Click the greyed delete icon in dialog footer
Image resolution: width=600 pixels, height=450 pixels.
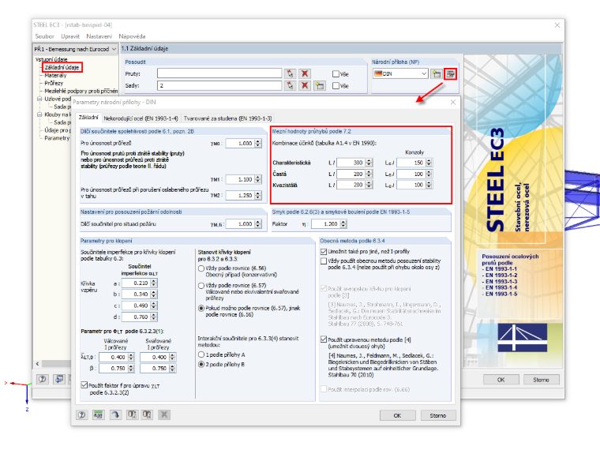coord(163,414)
